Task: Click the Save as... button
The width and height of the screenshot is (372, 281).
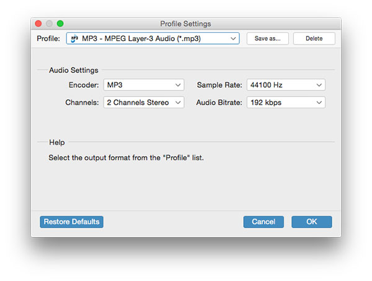Action: click(268, 38)
